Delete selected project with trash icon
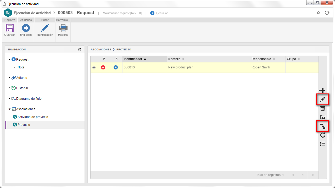335x188 pixels. tap(323, 108)
